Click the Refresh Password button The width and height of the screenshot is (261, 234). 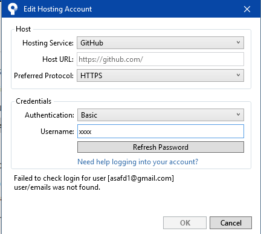pos(161,147)
